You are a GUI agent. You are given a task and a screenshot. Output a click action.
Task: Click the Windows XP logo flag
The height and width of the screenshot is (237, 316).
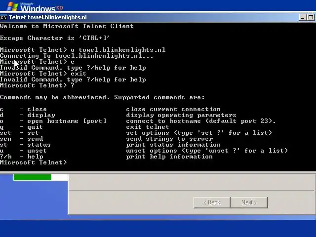click(x=12, y=6)
